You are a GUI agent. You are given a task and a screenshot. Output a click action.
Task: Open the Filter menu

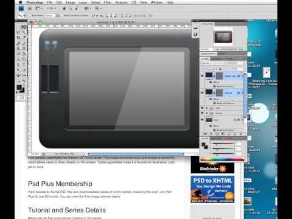(x=108, y=2)
